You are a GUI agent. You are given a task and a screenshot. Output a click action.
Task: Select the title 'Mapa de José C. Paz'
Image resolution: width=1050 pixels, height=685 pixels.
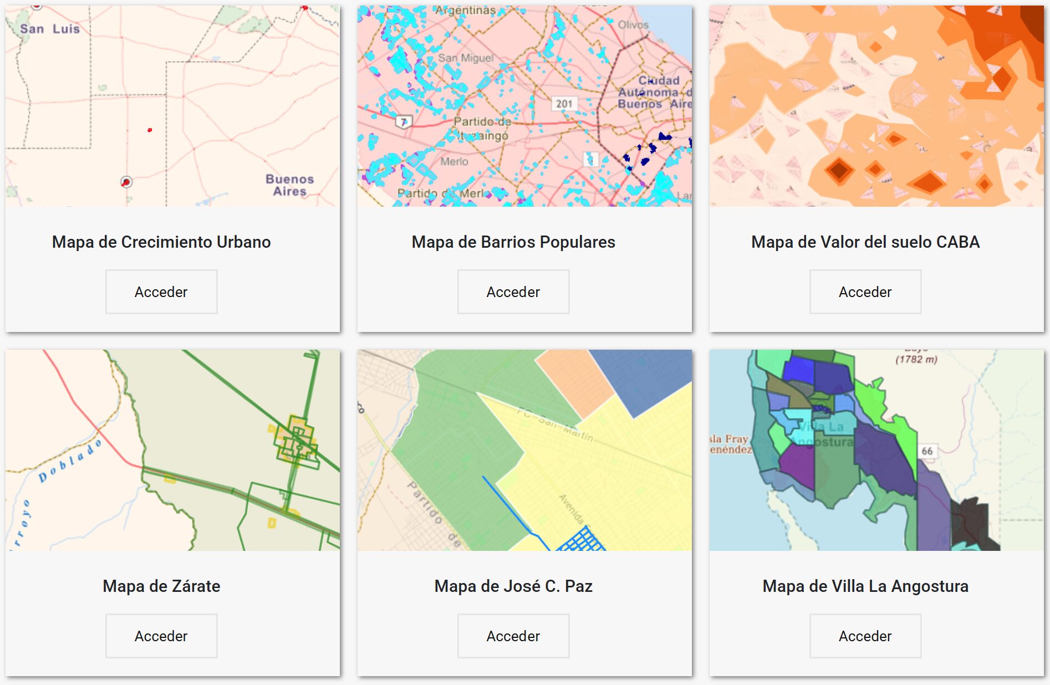[513, 586]
